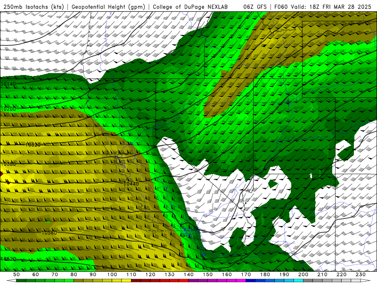Click the 210 value on color scale
377x283 pixels.
pyautogui.click(x=322, y=275)
